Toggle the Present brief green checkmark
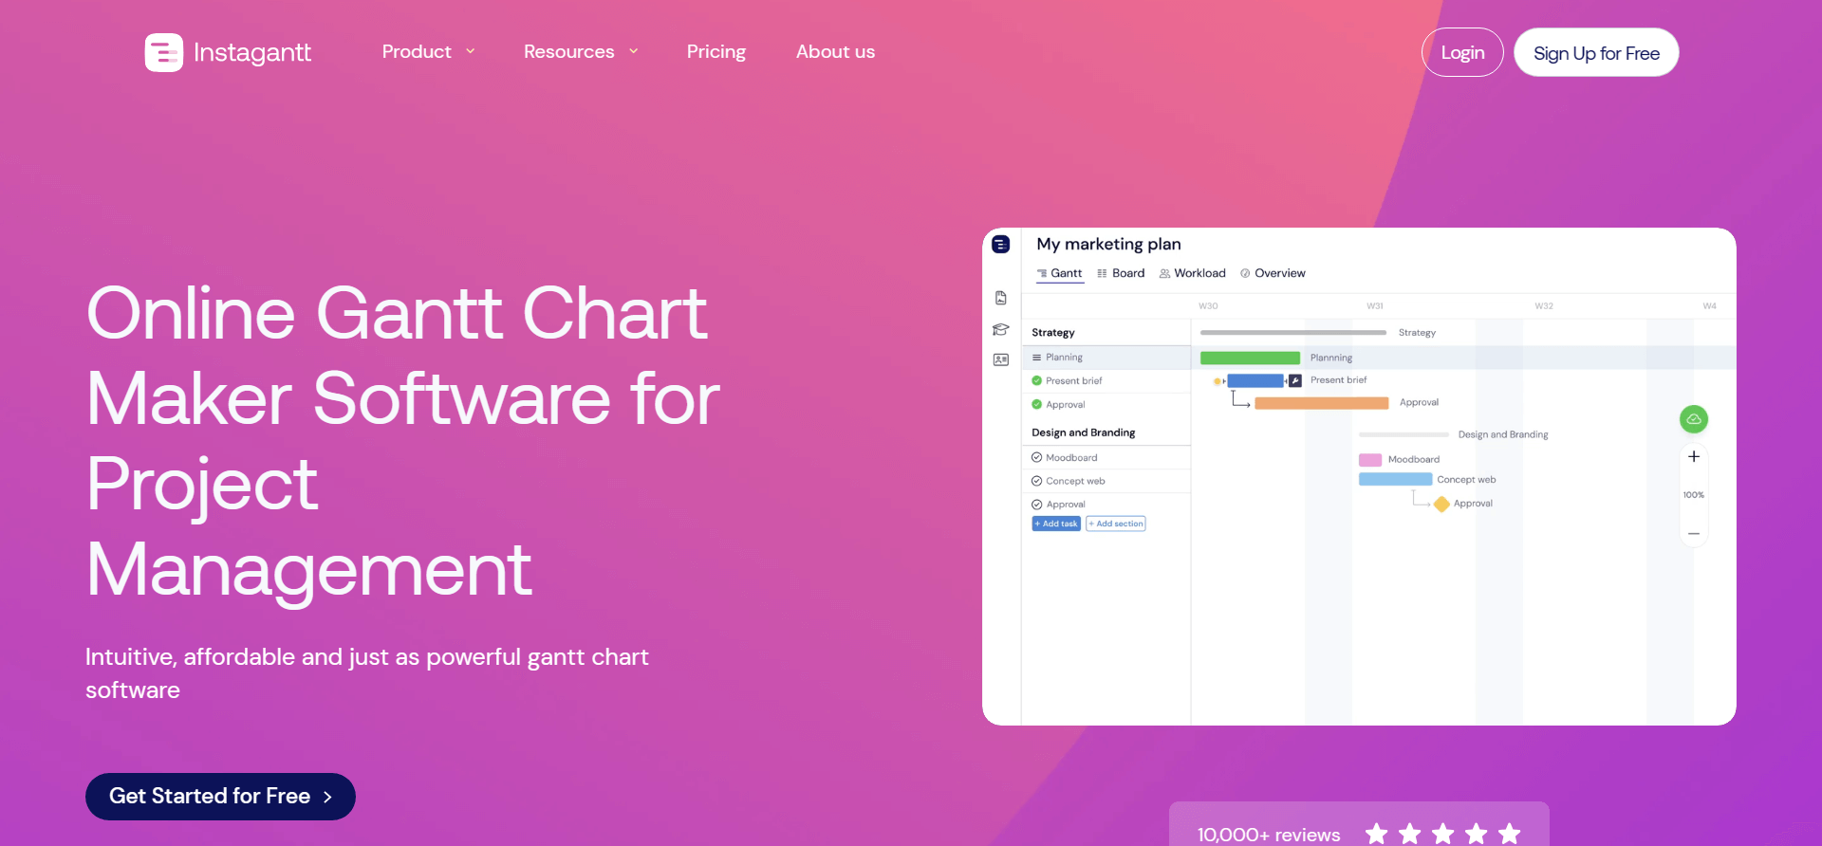Screen dimensions: 1822x846 point(1036,381)
